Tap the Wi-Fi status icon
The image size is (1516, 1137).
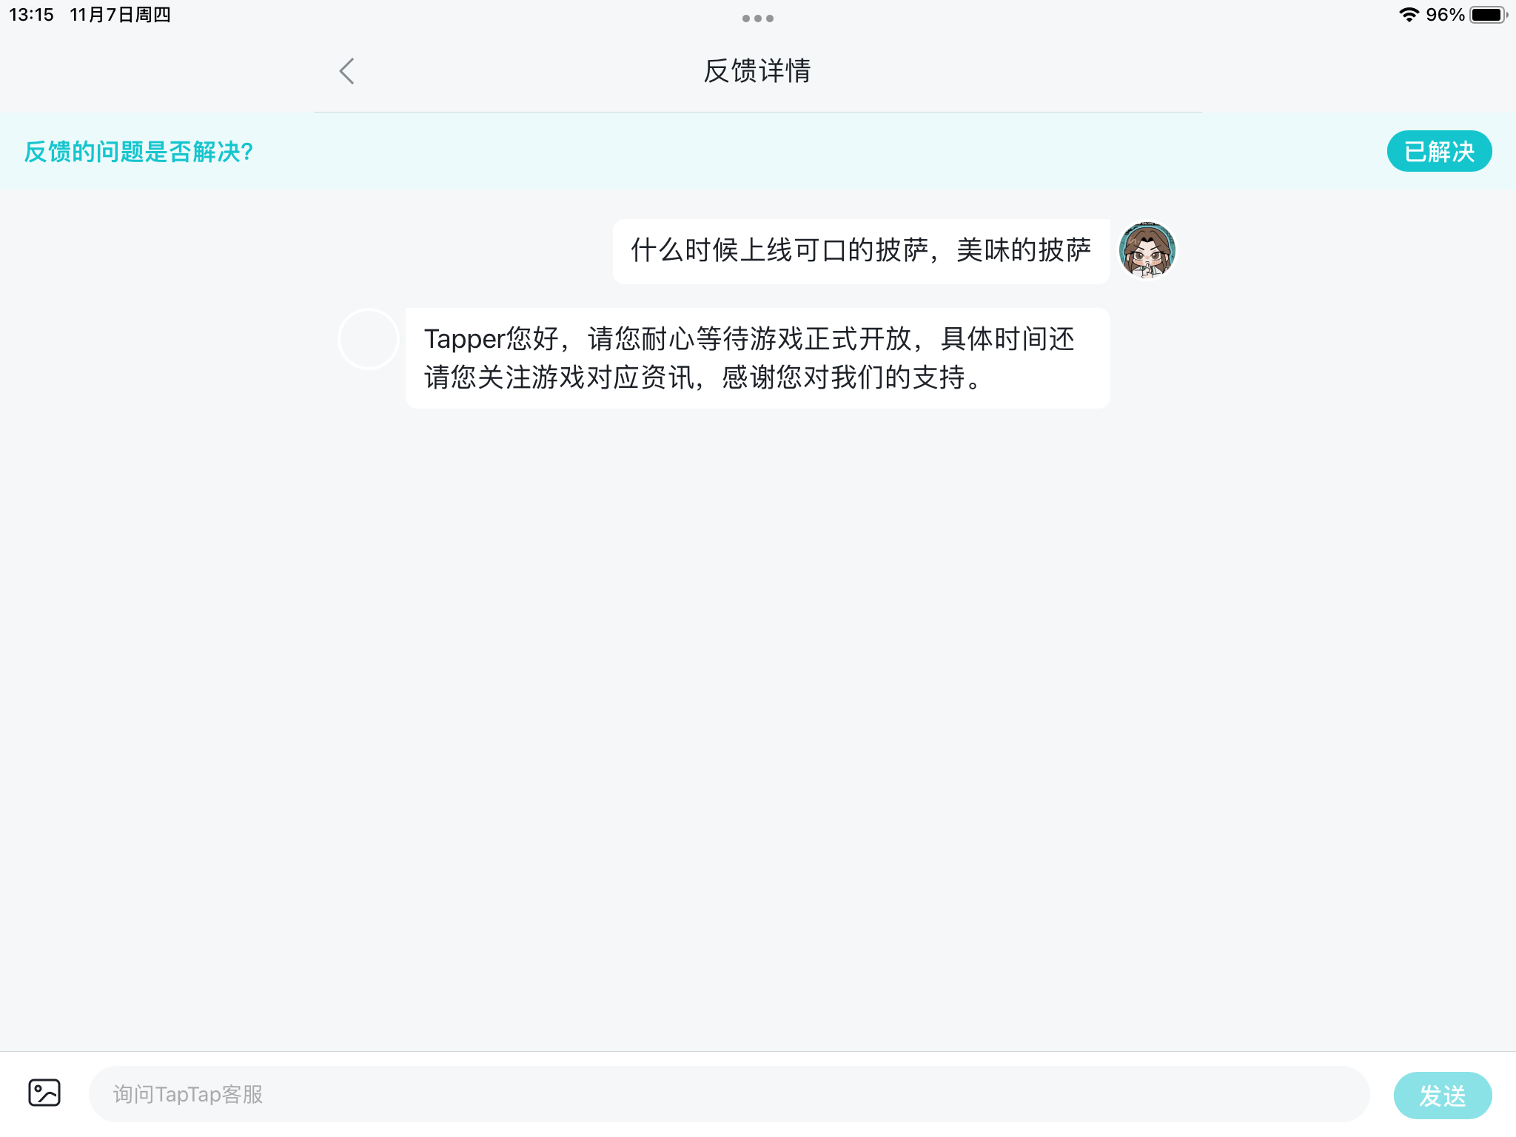click(x=1409, y=15)
